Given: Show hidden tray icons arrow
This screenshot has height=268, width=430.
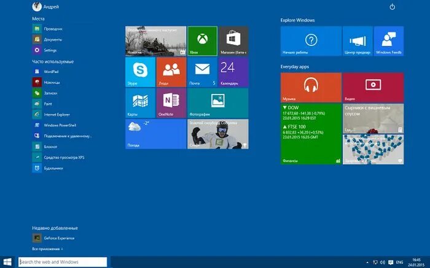Looking at the screenshot, I should (367, 262).
